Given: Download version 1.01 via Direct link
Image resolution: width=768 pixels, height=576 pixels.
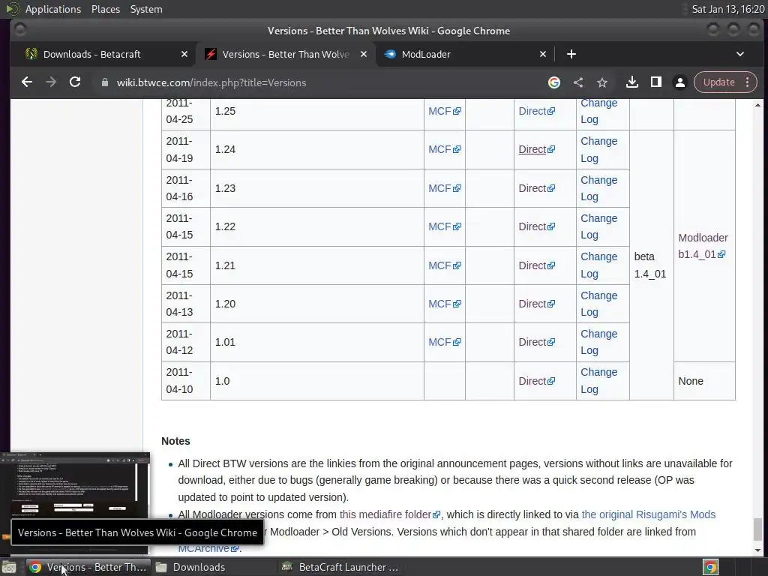Looking at the screenshot, I should click(536, 342).
